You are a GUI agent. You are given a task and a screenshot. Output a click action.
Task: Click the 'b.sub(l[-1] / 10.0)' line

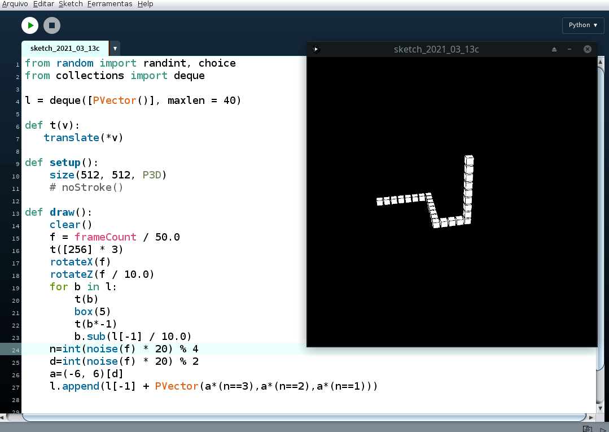133,337
